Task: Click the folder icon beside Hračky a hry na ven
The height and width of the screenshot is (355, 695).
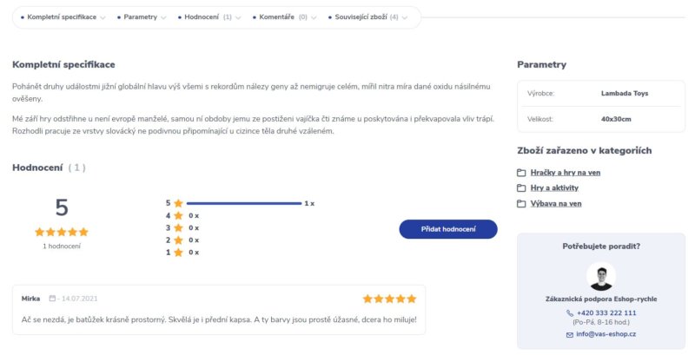Action: click(x=521, y=173)
